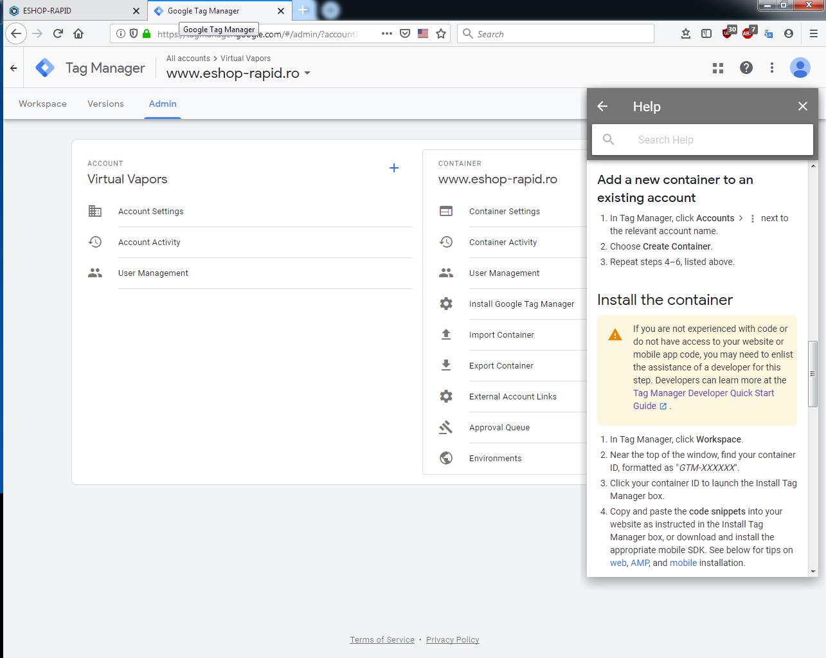
Task: Select the Google Tag Manager browser tab
Action: pos(219,11)
